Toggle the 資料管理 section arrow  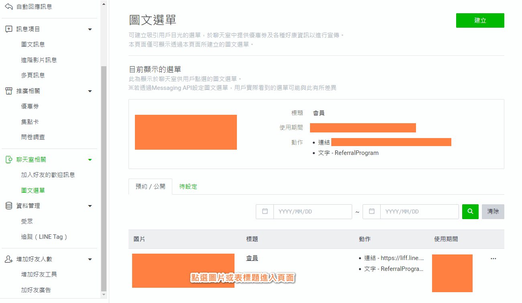pyautogui.click(x=90, y=206)
